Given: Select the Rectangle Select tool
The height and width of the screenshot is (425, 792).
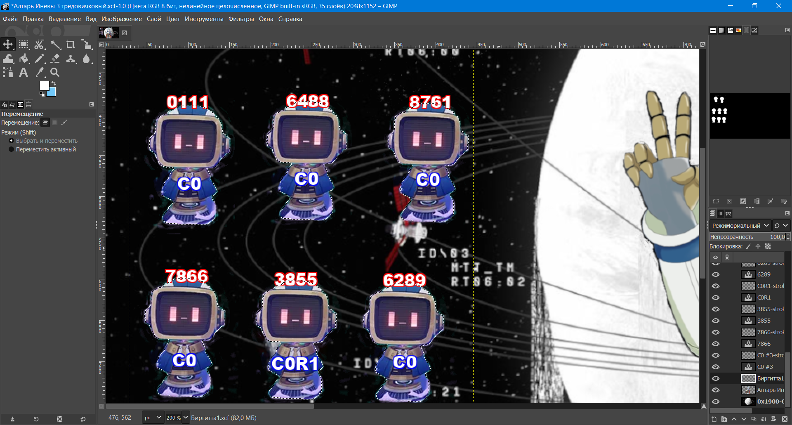Looking at the screenshot, I should coord(24,45).
